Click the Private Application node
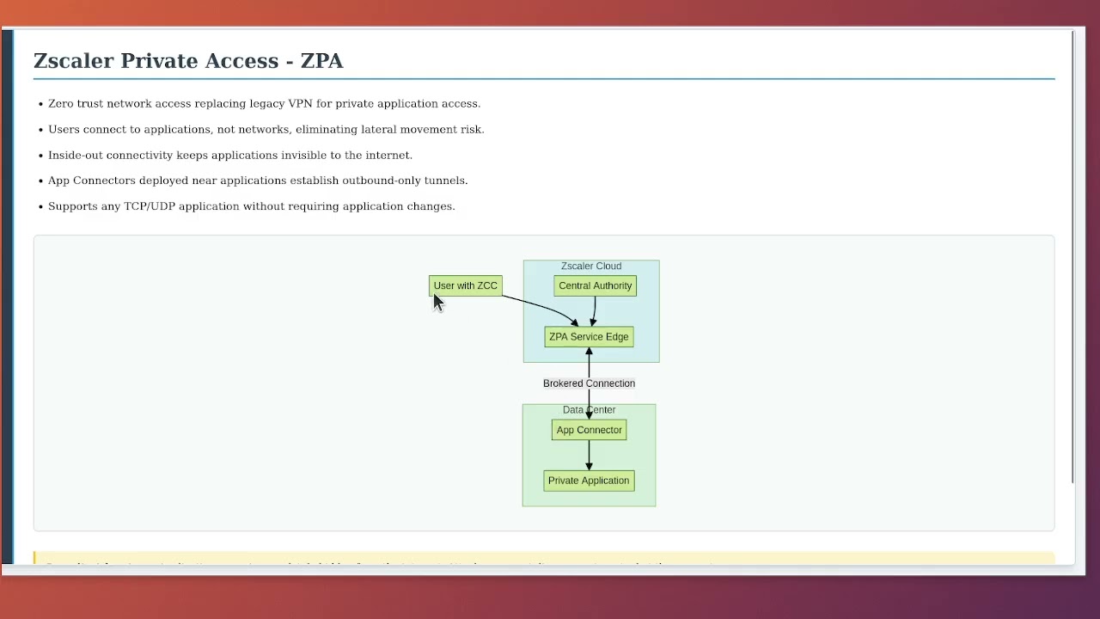This screenshot has width=1100, height=619. (589, 481)
